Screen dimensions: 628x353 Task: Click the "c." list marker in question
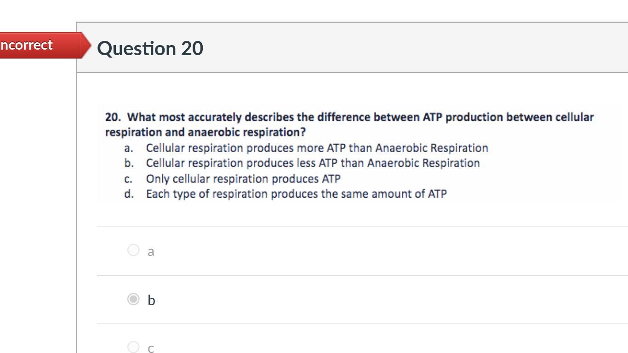tap(128, 179)
